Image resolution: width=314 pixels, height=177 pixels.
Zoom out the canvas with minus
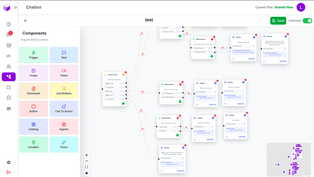86,161
